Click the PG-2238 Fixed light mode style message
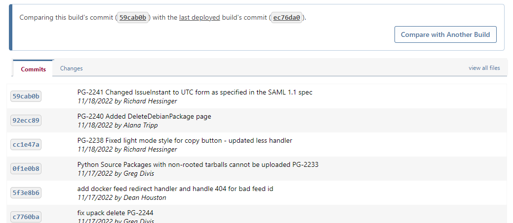Image resolution: width=513 pixels, height=223 pixels. [185, 140]
